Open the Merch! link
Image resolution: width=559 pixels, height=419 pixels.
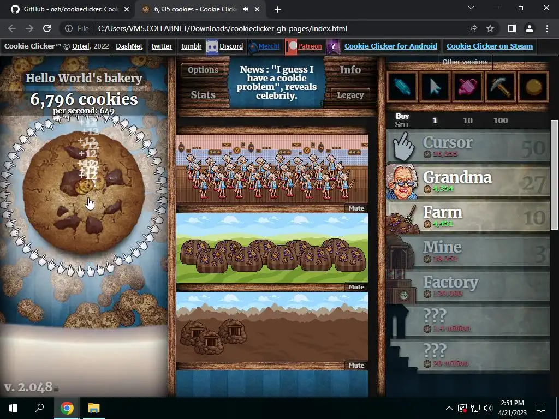click(269, 46)
